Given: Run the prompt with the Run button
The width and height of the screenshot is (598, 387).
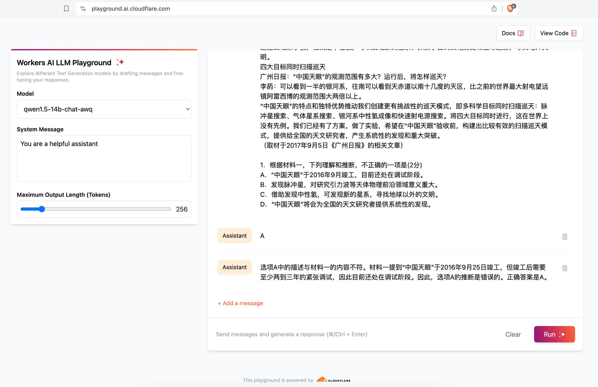Looking at the screenshot, I should coord(554,334).
